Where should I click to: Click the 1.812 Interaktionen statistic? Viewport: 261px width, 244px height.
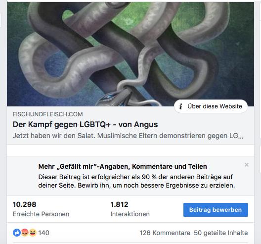coord(130,209)
